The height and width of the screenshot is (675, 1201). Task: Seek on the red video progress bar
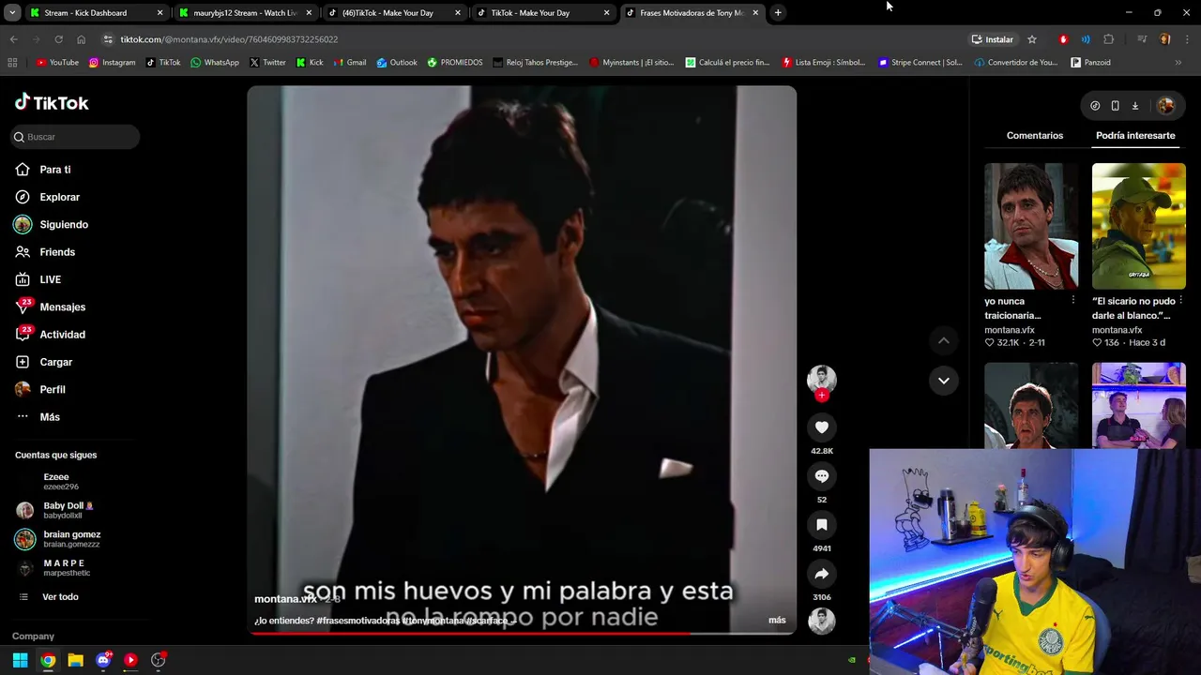tap(522, 634)
